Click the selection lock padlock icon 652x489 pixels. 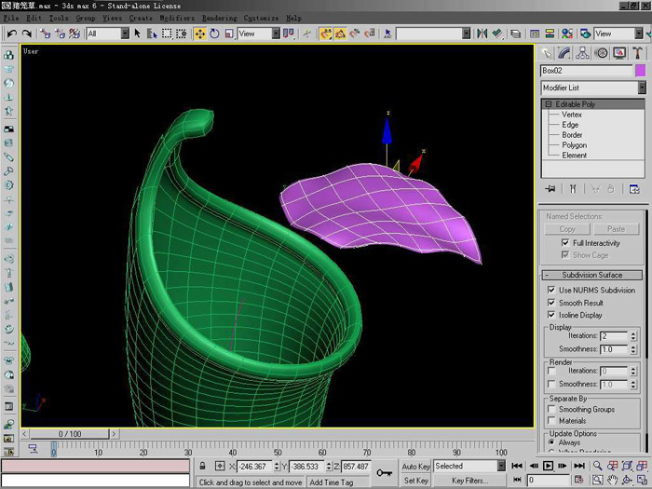pyautogui.click(x=202, y=466)
